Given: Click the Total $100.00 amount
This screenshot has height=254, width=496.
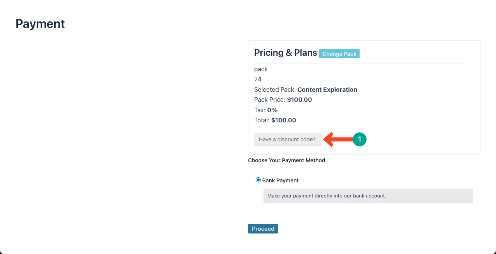Looking at the screenshot, I should click(x=283, y=120).
